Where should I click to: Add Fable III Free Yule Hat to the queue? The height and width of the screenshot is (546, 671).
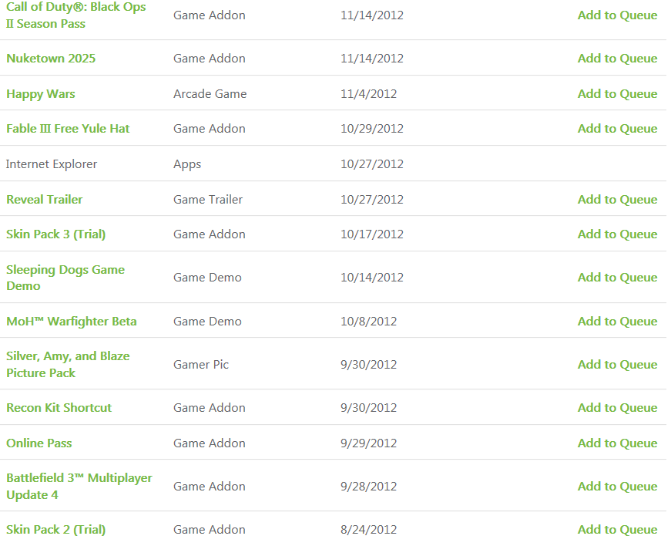coord(617,129)
